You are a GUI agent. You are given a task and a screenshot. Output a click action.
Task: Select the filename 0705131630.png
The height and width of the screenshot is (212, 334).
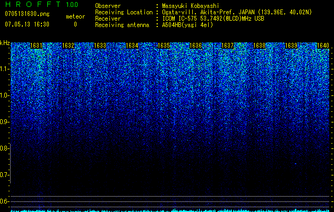click(x=27, y=14)
